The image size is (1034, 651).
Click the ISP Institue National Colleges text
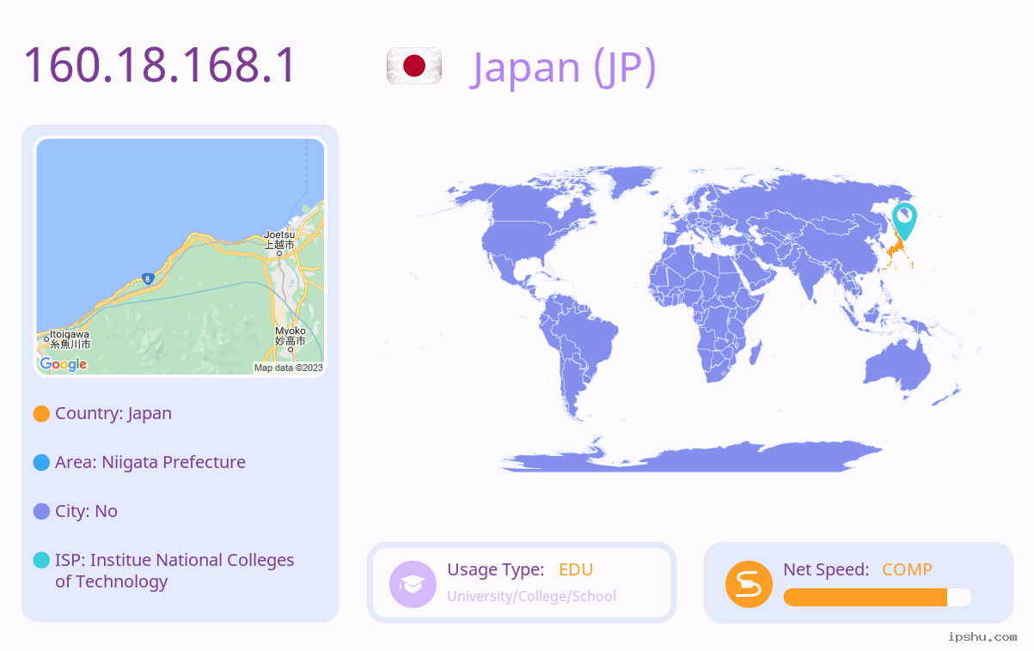pos(174,570)
